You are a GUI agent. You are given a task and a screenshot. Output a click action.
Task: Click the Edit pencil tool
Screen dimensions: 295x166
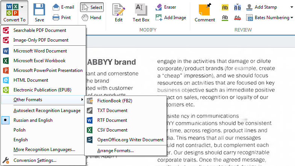119,12
